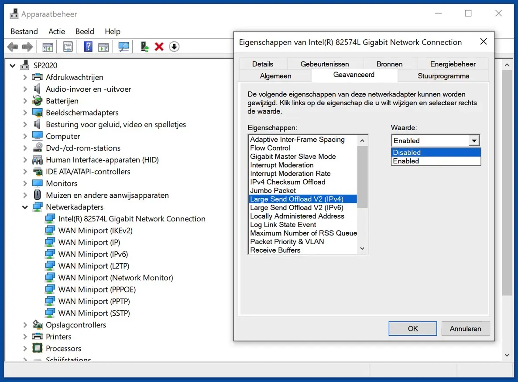Screen dimensions: 518x382
Task: Click the IDE ATA/ATAPI-controllers icon
Action: pyautogui.click(x=38, y=172)
